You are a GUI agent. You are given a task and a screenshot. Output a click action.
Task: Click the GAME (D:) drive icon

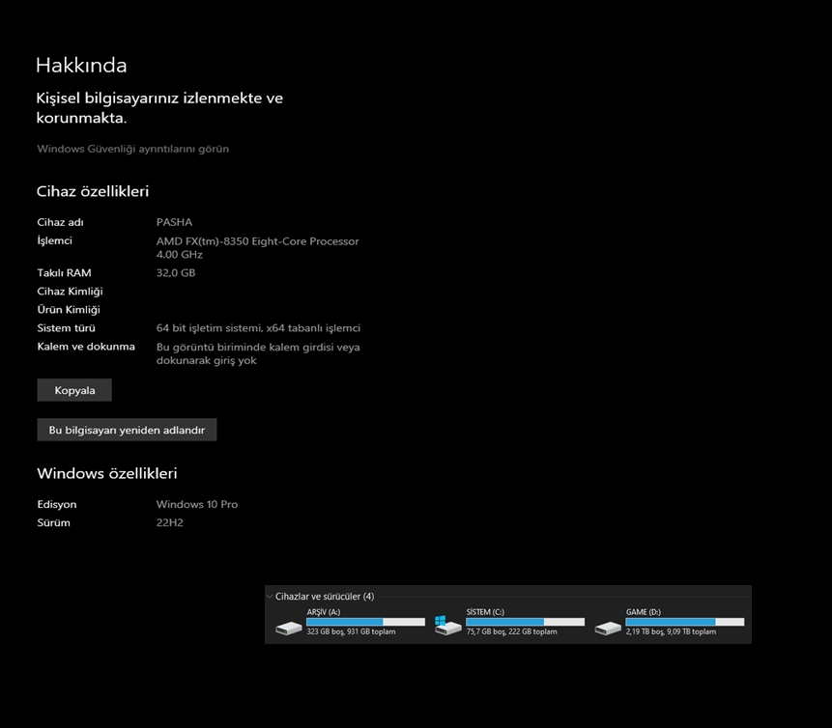point(608,629)
